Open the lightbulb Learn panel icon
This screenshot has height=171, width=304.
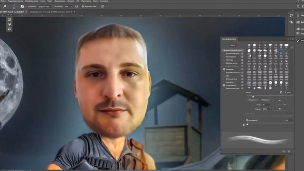pyautogui.click(x=298, y=15)
